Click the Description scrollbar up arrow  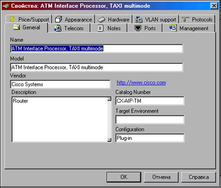110,99
